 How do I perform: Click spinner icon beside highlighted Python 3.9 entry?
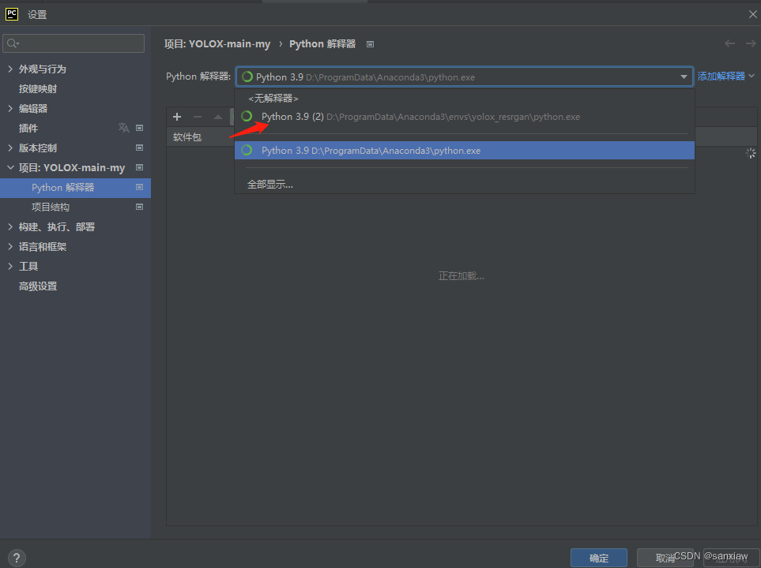click(247, 150)
